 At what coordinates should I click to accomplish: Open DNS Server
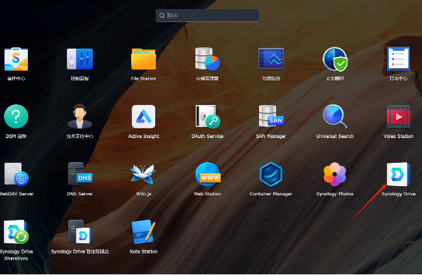pos(80,174)
